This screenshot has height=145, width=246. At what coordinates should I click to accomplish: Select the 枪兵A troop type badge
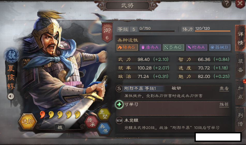coord(196,47)
